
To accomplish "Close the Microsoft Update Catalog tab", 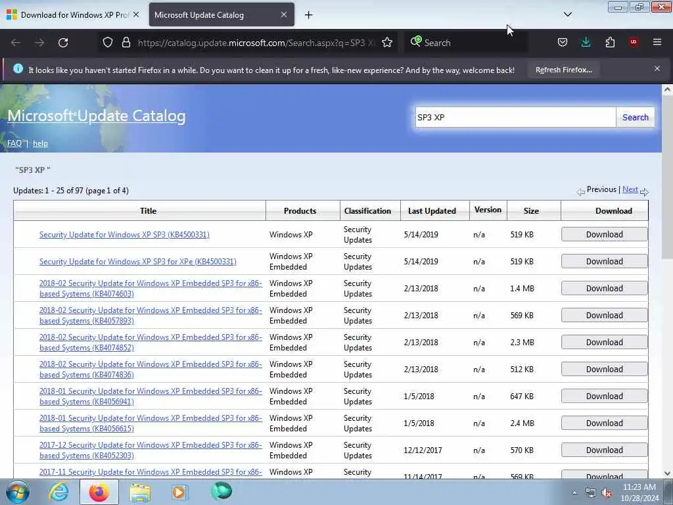I will point(284,14).
